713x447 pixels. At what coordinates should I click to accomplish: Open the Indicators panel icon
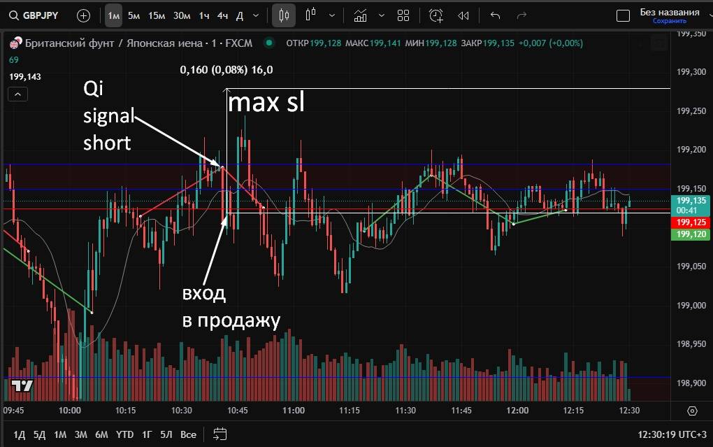(x=360, y=16)
